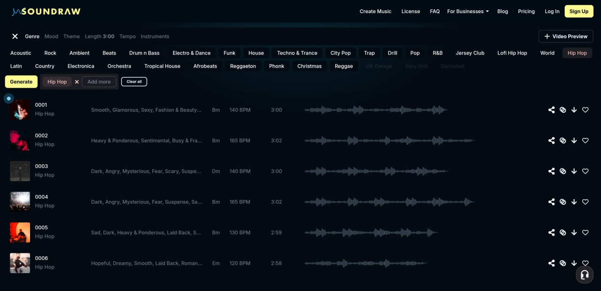The height and width of the screenshot is (291, 601).
Task: Download track 0003
Action: pyautogui.click(x=574, y=171)
